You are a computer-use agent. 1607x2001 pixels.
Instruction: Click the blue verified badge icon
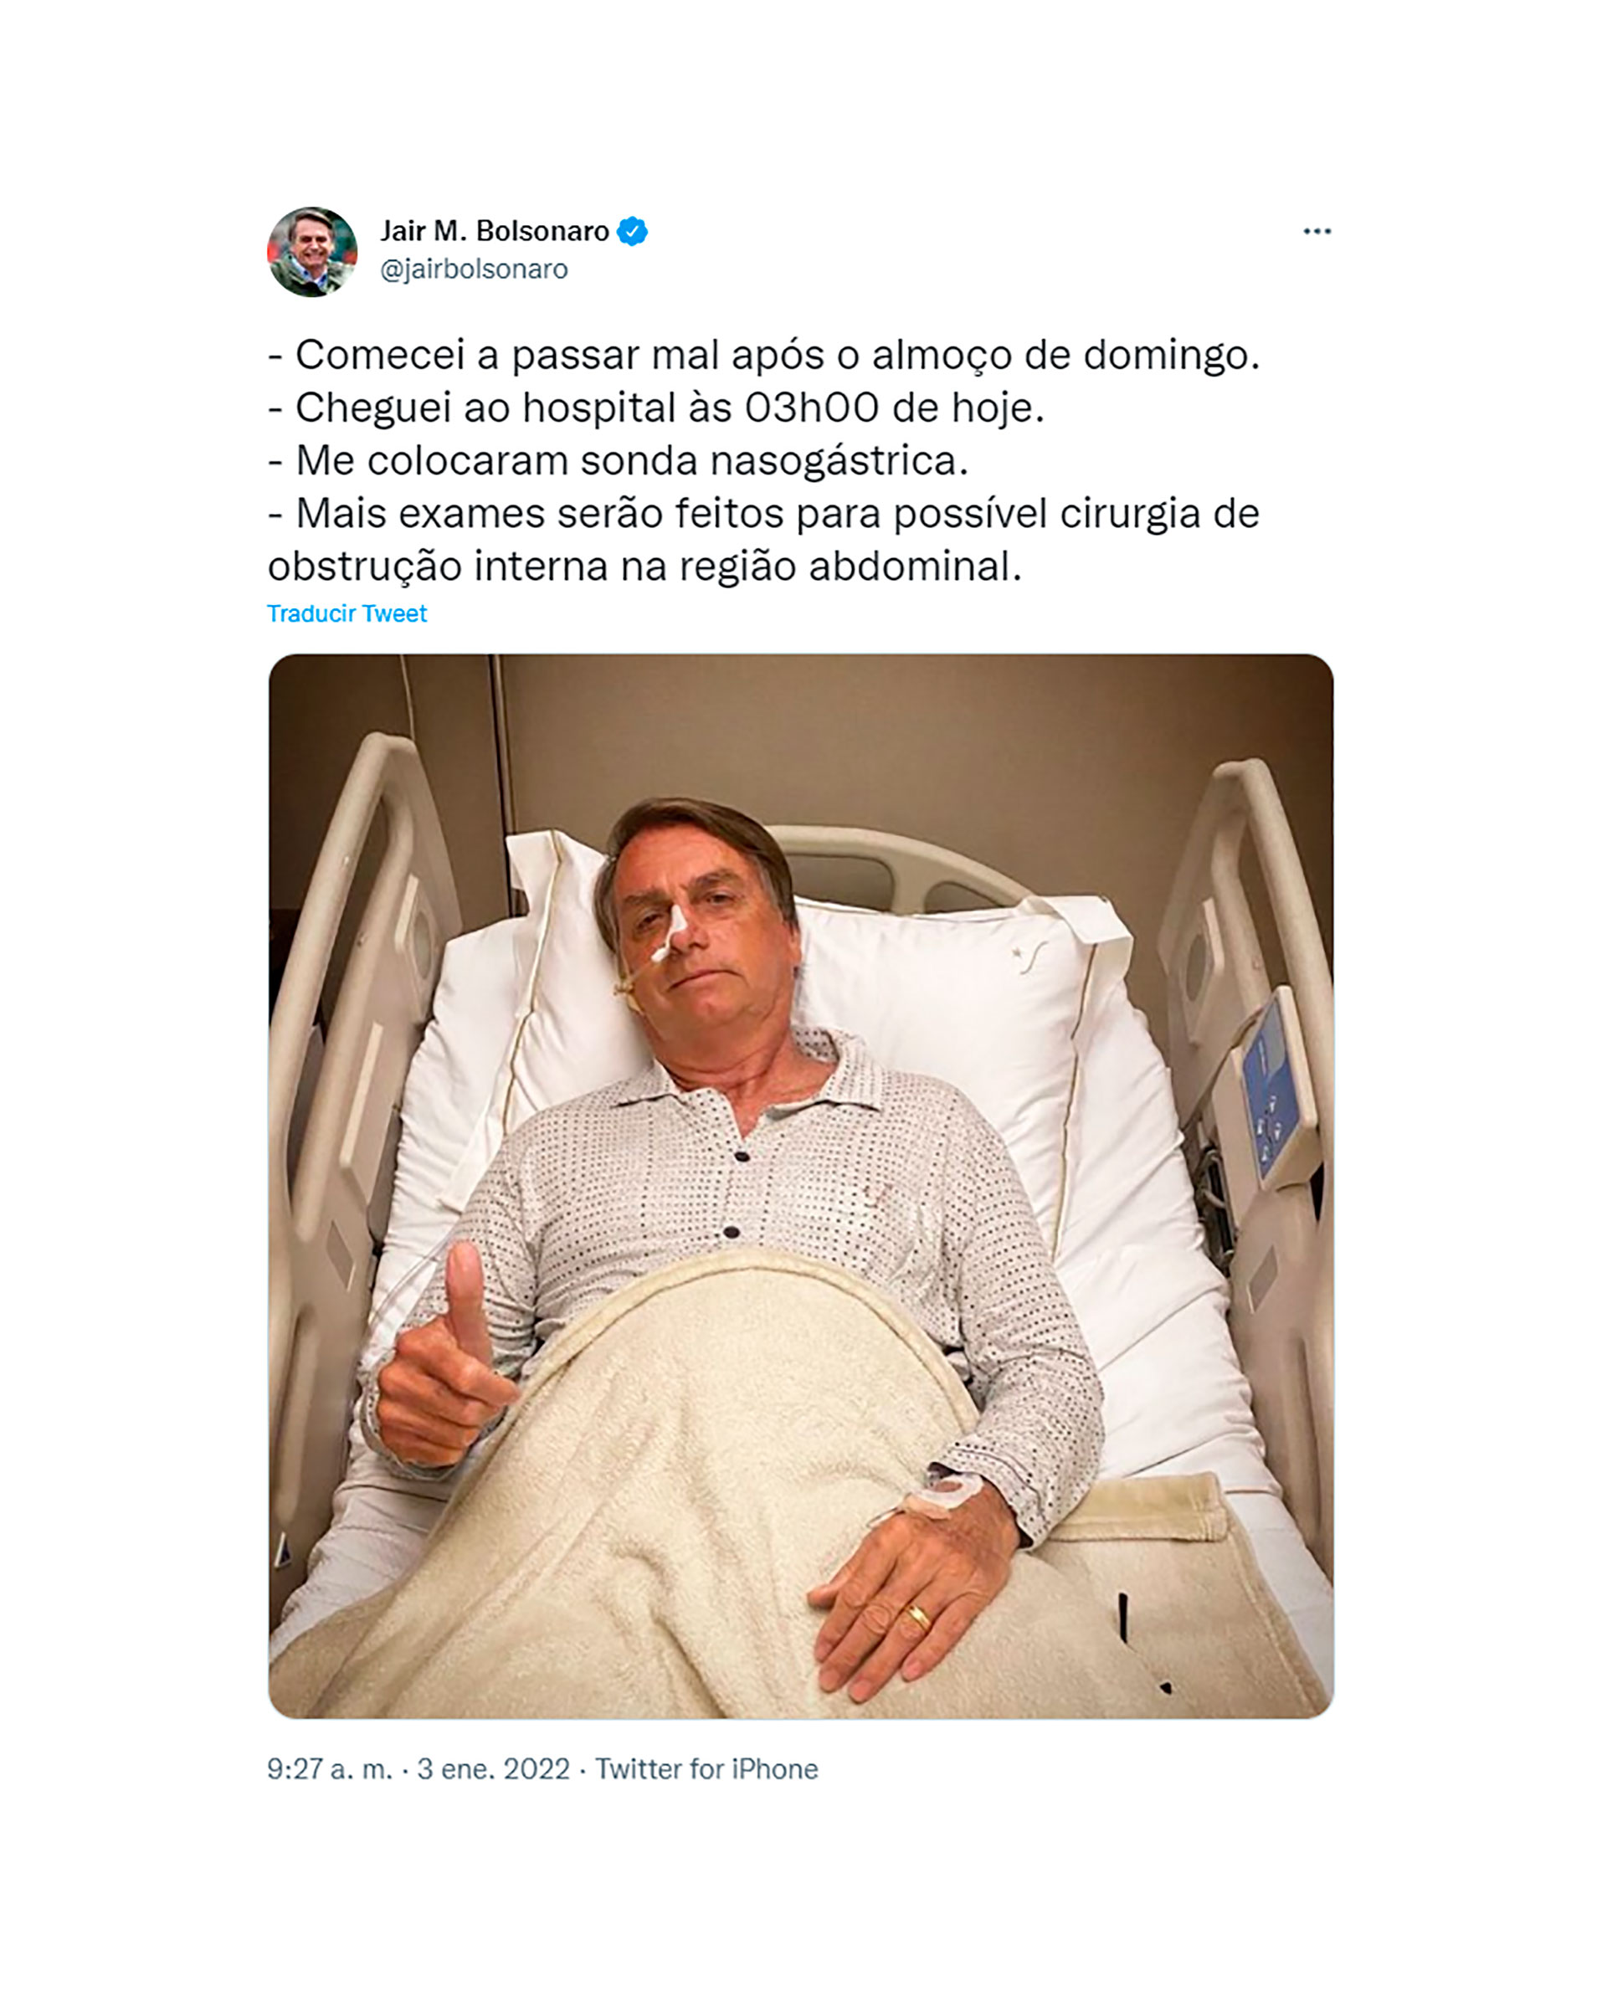pos(632,231)
